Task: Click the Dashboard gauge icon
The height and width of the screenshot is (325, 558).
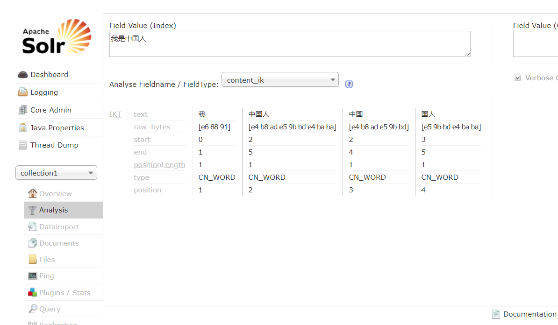Action: click(x=23, y=75)
